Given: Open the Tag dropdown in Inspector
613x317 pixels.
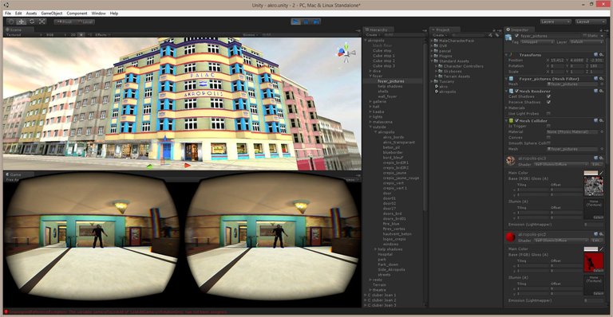Looking at the screenshot, I should (536, 41).
